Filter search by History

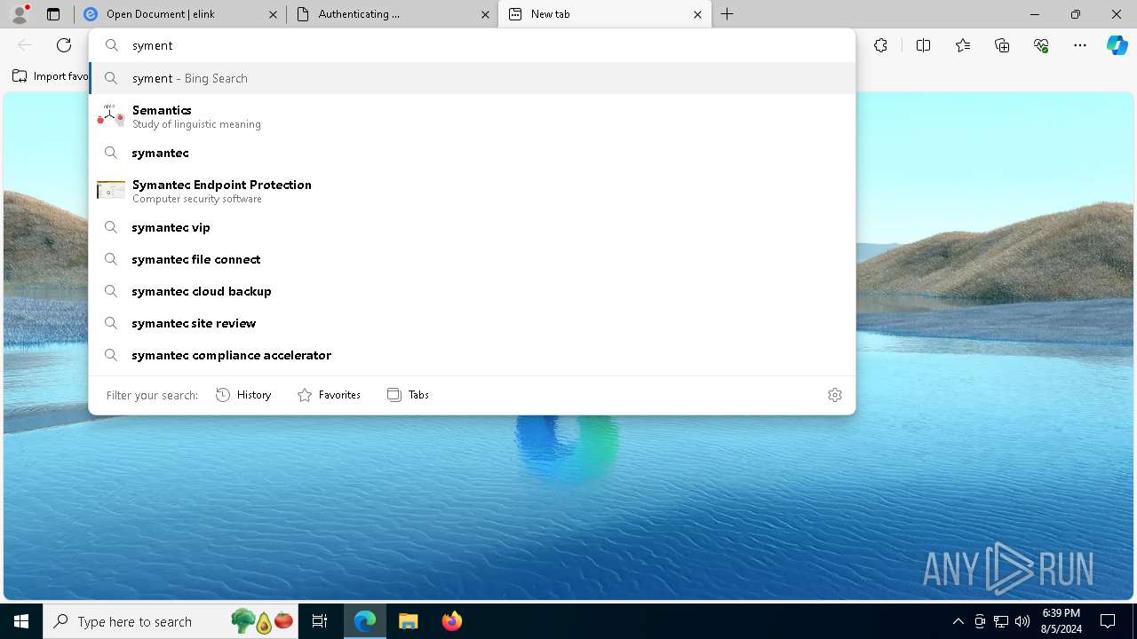coord(243,395)
